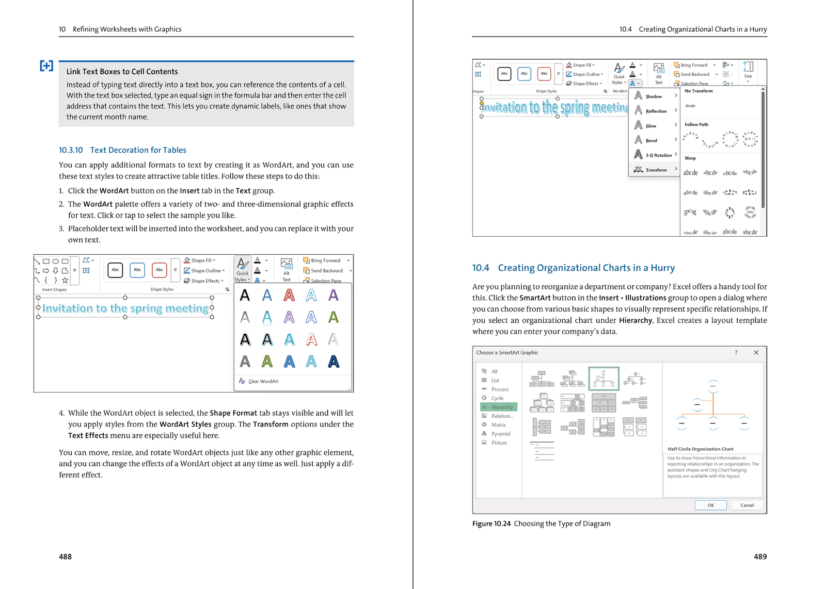The width and height of the screenshot is (826, 589).
Task: Select the arch Follow Path transform
Action: (691, 136)
